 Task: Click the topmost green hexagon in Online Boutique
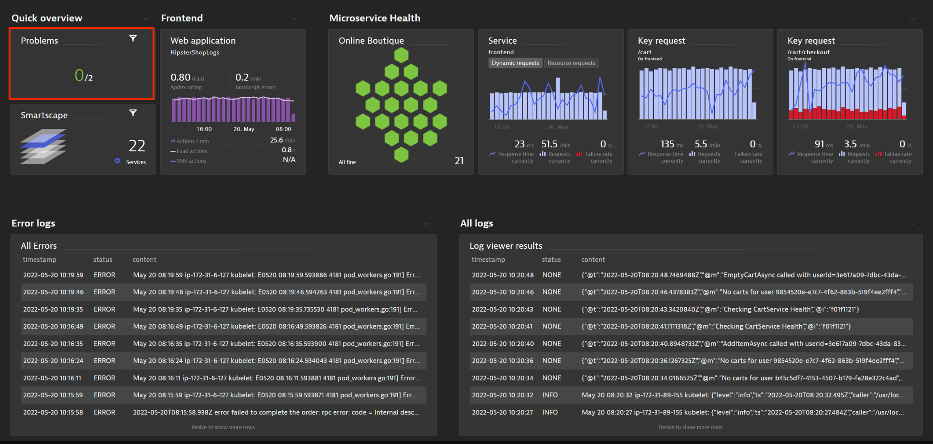point(401,55)
